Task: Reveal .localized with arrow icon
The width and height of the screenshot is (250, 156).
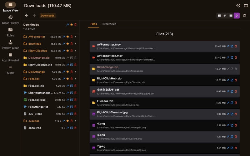Action: tap(67, 128)
